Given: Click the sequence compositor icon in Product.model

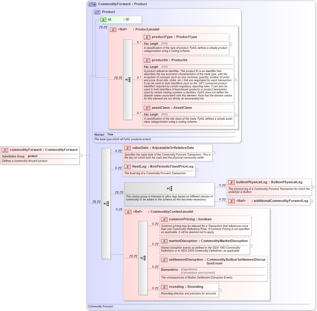Looking at the screenshot, I should click(128, 80).
